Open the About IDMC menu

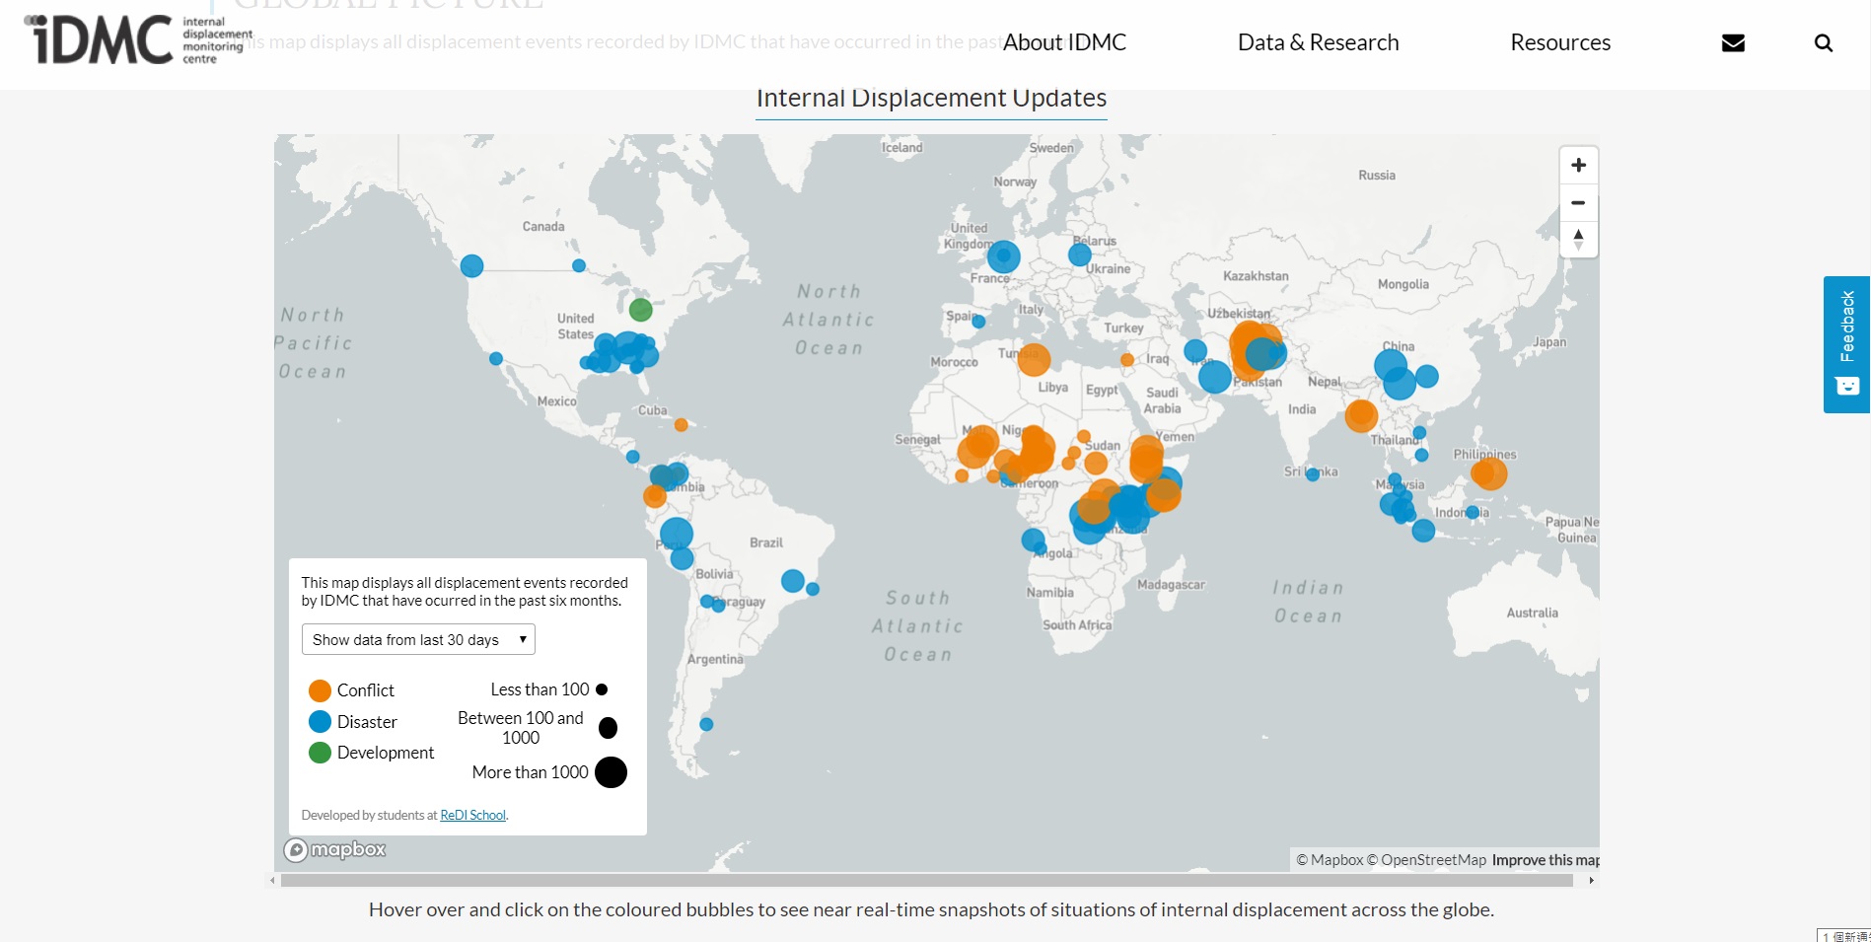point(1064,42)
